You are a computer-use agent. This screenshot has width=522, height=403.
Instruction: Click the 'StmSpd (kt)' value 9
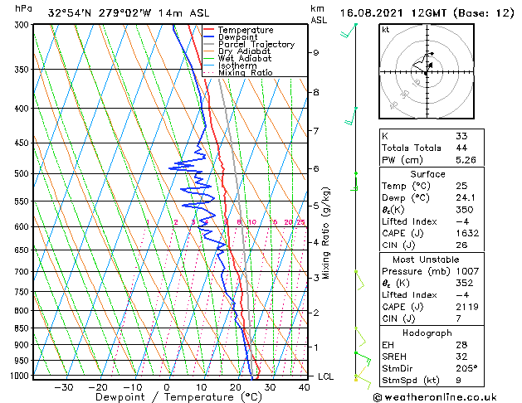[458, 380]
